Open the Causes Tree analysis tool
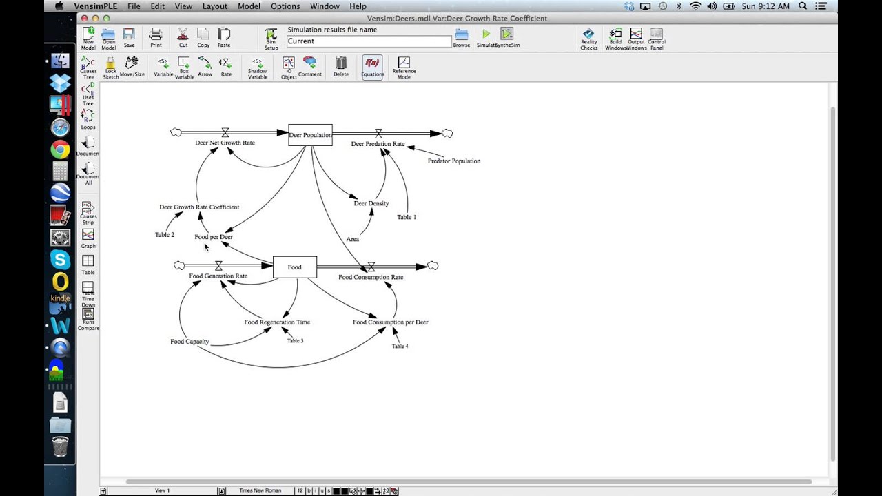The image size is (882, 496). [x=88, y=68]
